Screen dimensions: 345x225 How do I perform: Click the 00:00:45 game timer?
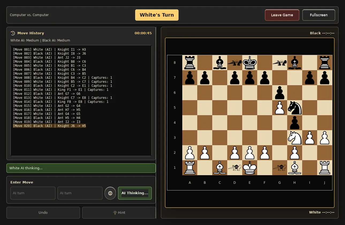pos(143,33)
